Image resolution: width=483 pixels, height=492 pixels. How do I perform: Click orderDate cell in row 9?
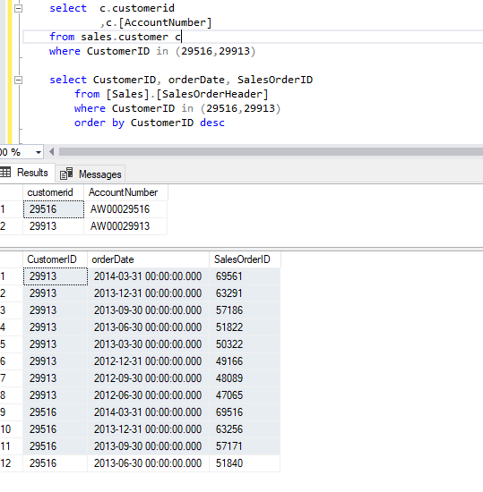149,412
